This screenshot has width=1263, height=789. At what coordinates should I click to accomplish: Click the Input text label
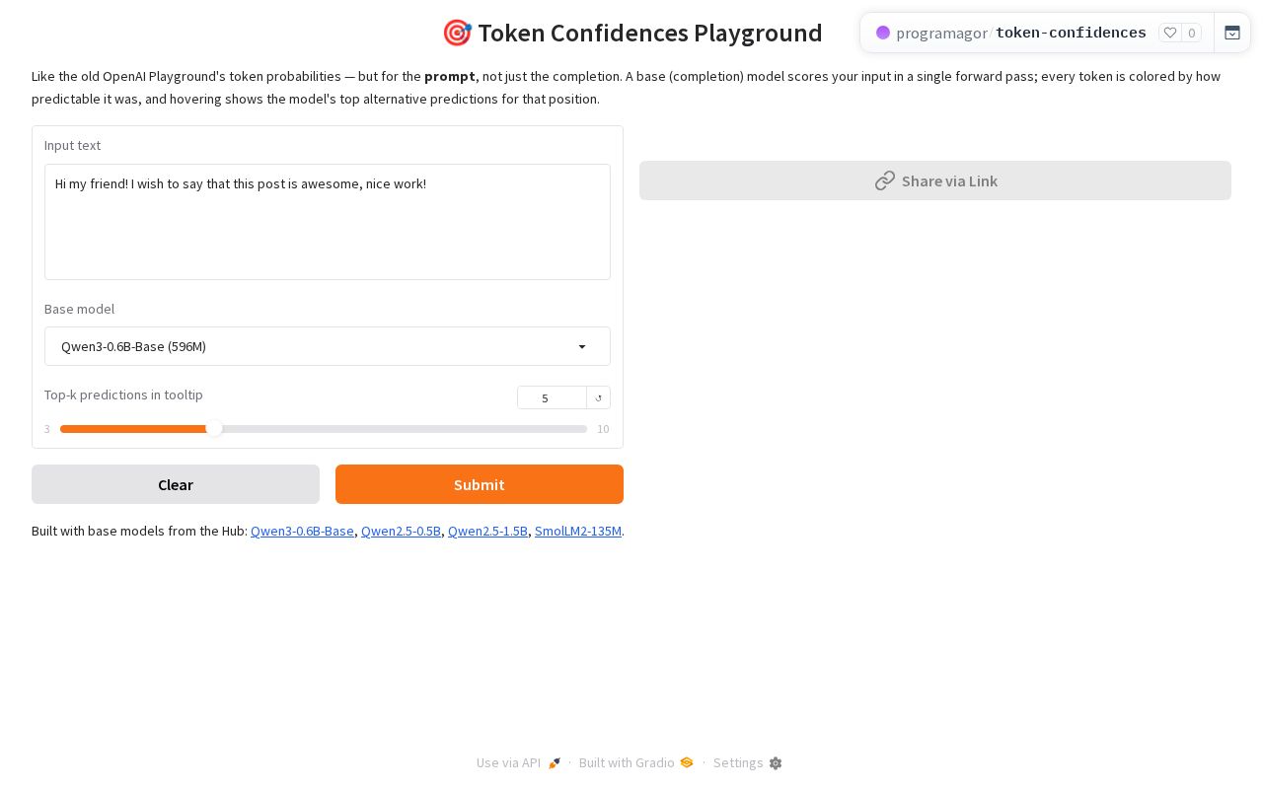[x=72, y=145]
